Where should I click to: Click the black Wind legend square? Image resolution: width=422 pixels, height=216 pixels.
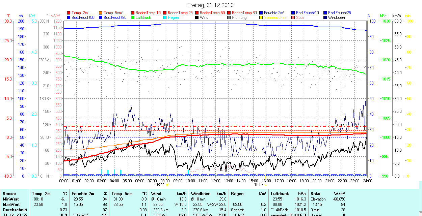pyautogui.click(x=197, y=18)
